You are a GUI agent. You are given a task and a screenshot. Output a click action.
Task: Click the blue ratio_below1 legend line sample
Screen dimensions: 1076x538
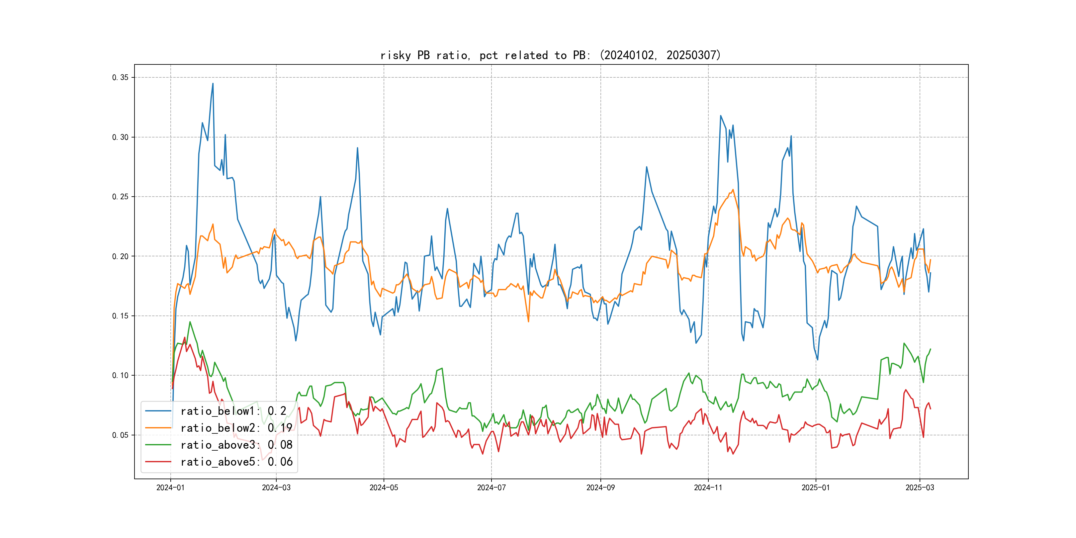pyautogui.click(x=158, y=411)
